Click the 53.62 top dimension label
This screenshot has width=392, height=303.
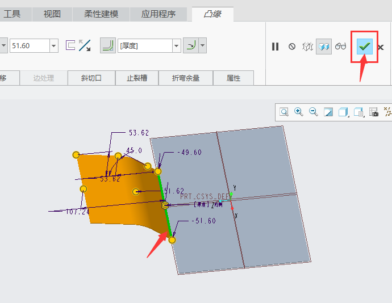pyautogui.click(x=139, y=133)
